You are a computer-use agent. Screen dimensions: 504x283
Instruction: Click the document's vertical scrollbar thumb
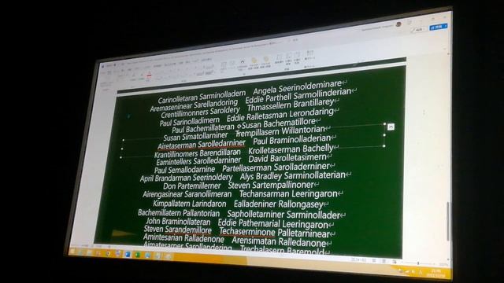[448, 222]
